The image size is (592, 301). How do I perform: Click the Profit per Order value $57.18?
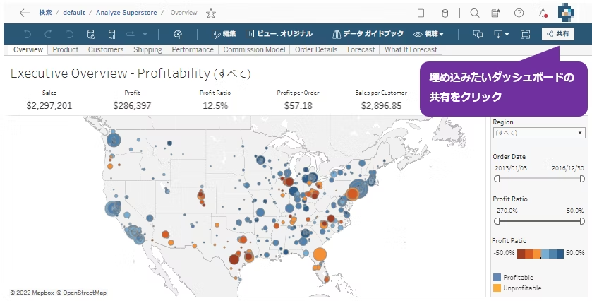298,105
